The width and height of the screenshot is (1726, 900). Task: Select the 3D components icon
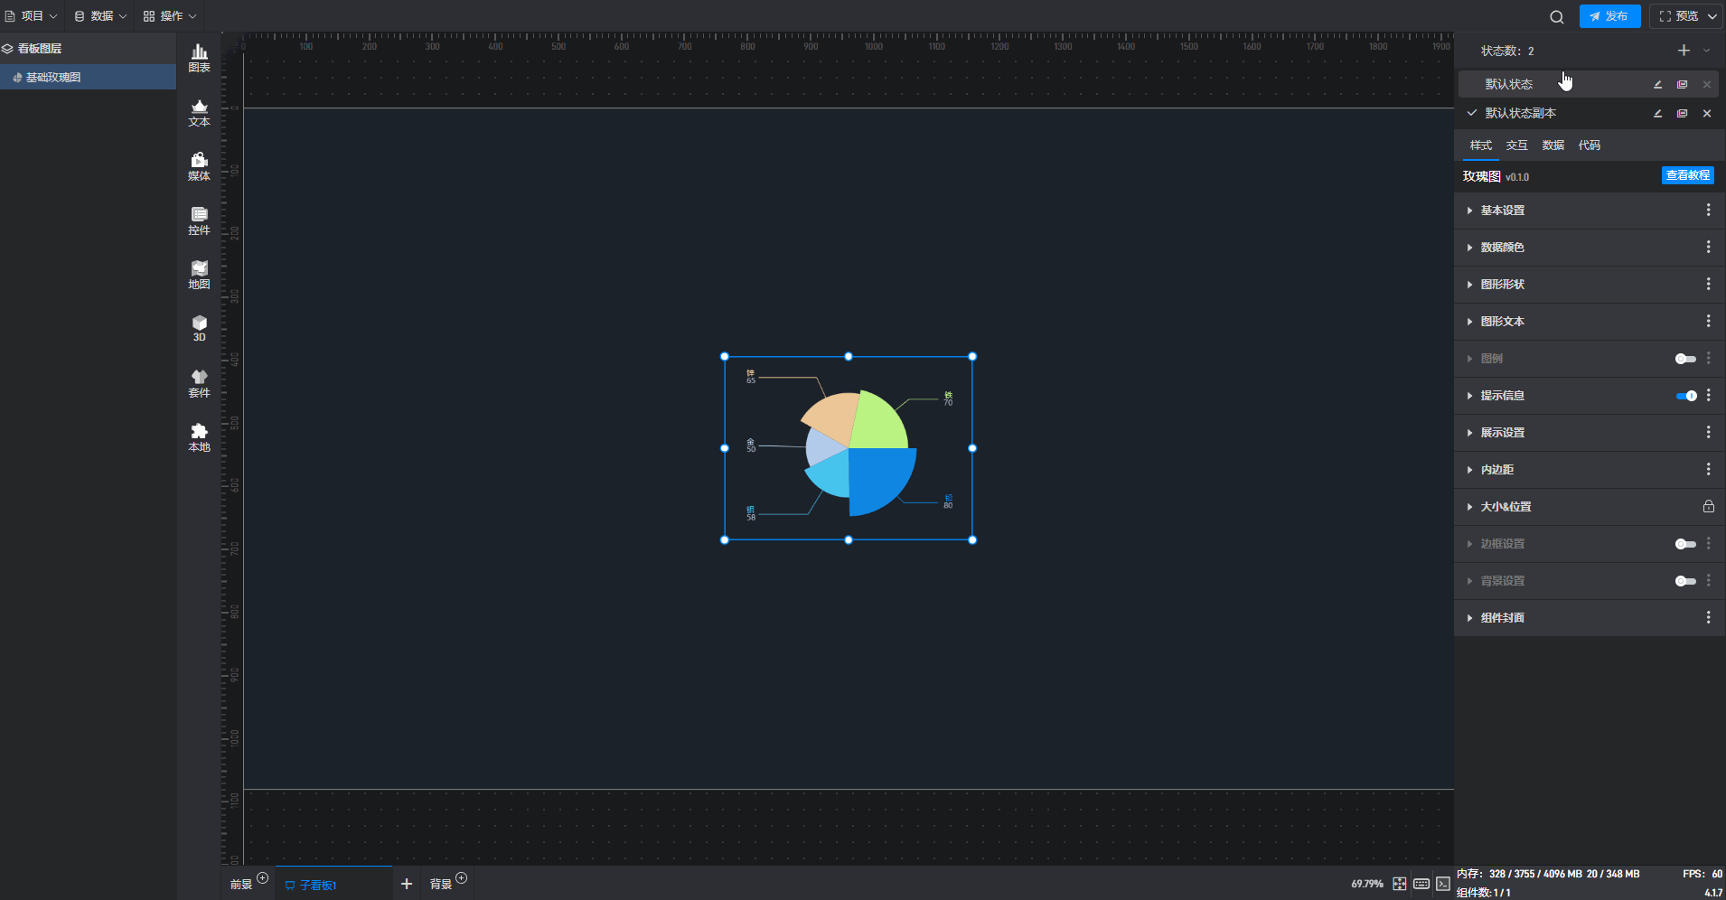[199, 328]
